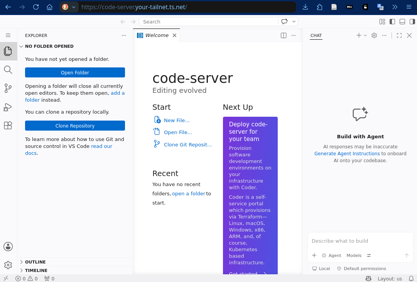Screen dimensions: 417x282
Task: Open browser extensions puzzle icon
Action: (320, 7)
